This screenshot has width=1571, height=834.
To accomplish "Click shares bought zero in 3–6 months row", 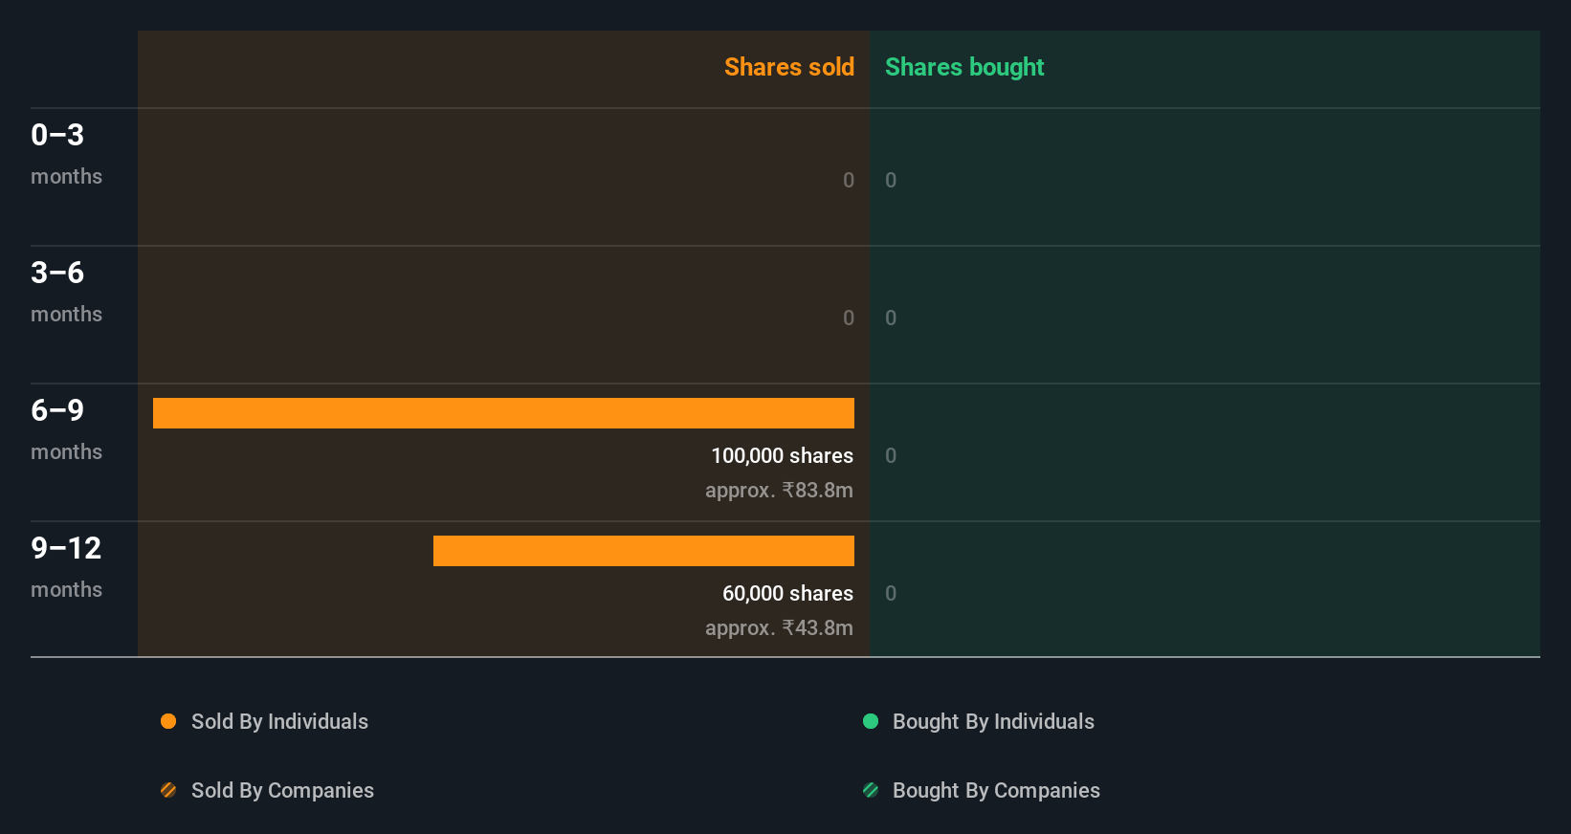I will pyautogui.click(x=891, y=318).
